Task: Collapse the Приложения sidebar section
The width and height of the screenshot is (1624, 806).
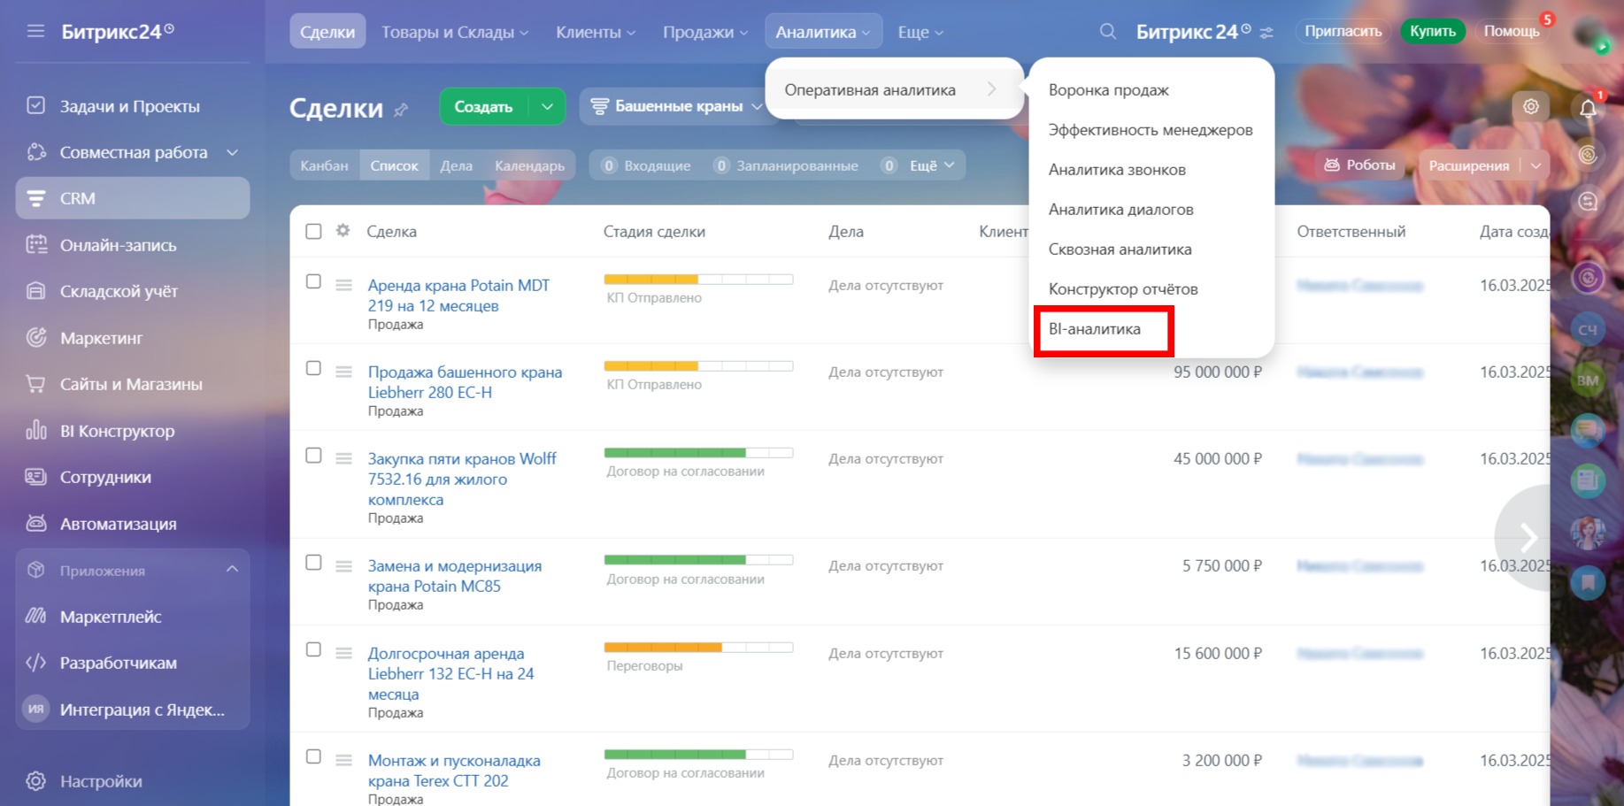Action: [x=232, y=570]
